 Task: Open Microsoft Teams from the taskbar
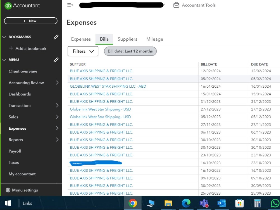tap(204, 203)
